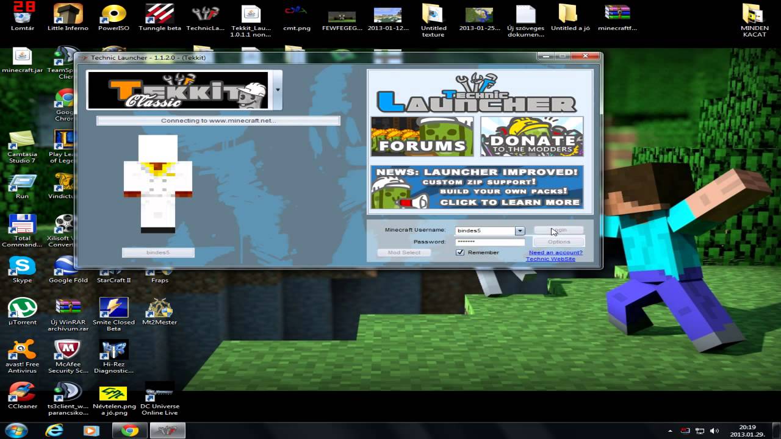
Task: Expand the Minecraft Username dropdown arrow
Action: point(519,230)
